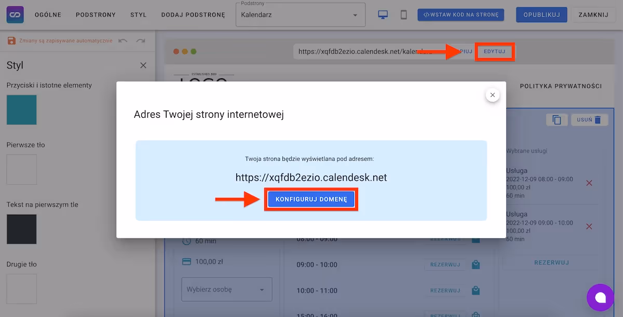Screen dimensions: 623x317
Task: Open the Podstrony dropdown Kalendarz
Action: 301,15
